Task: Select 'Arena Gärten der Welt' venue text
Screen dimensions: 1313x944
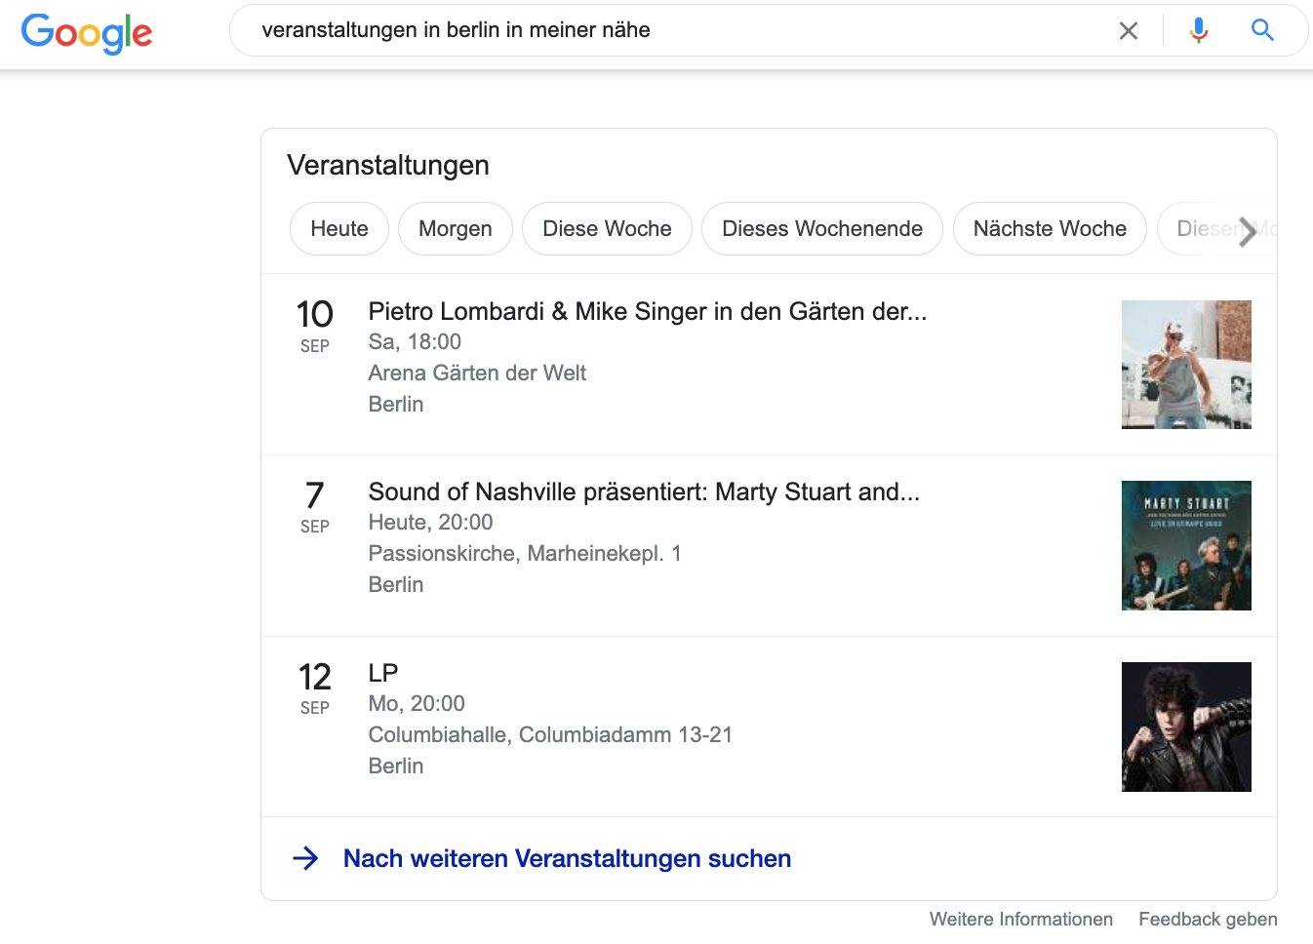Action: pos(477,374)
